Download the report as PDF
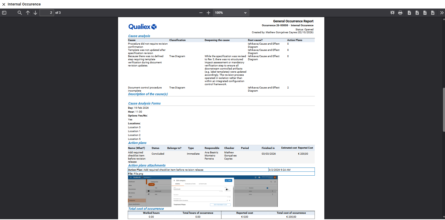The height and width of the screenshot is (220, 445). [x=409, y=13]
